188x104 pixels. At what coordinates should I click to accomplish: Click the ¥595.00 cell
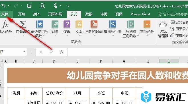[54, 101]
